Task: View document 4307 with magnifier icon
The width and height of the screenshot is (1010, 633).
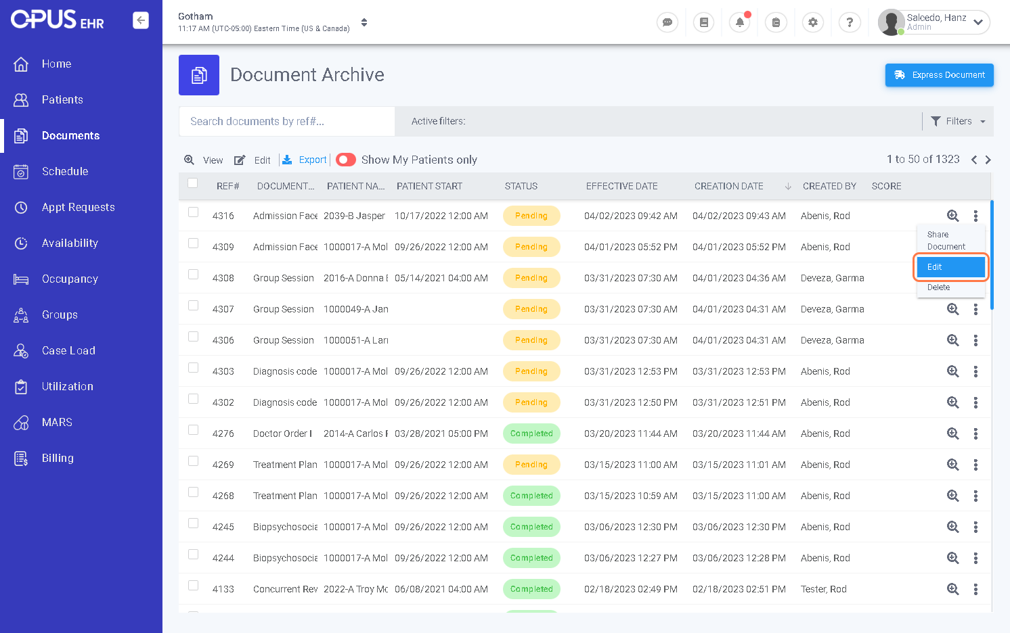Action: (x=953, y=309)
